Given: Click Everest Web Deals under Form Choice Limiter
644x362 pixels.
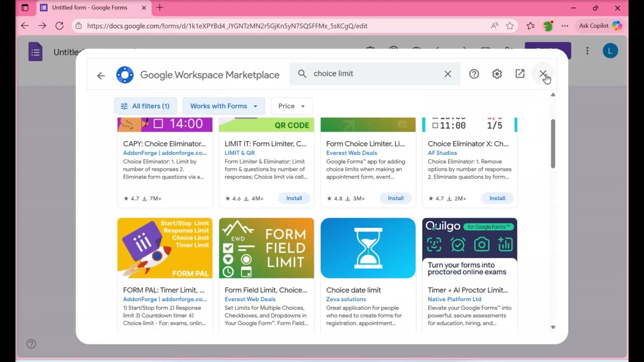Looking at the screenshot, I should coord(352,153).
